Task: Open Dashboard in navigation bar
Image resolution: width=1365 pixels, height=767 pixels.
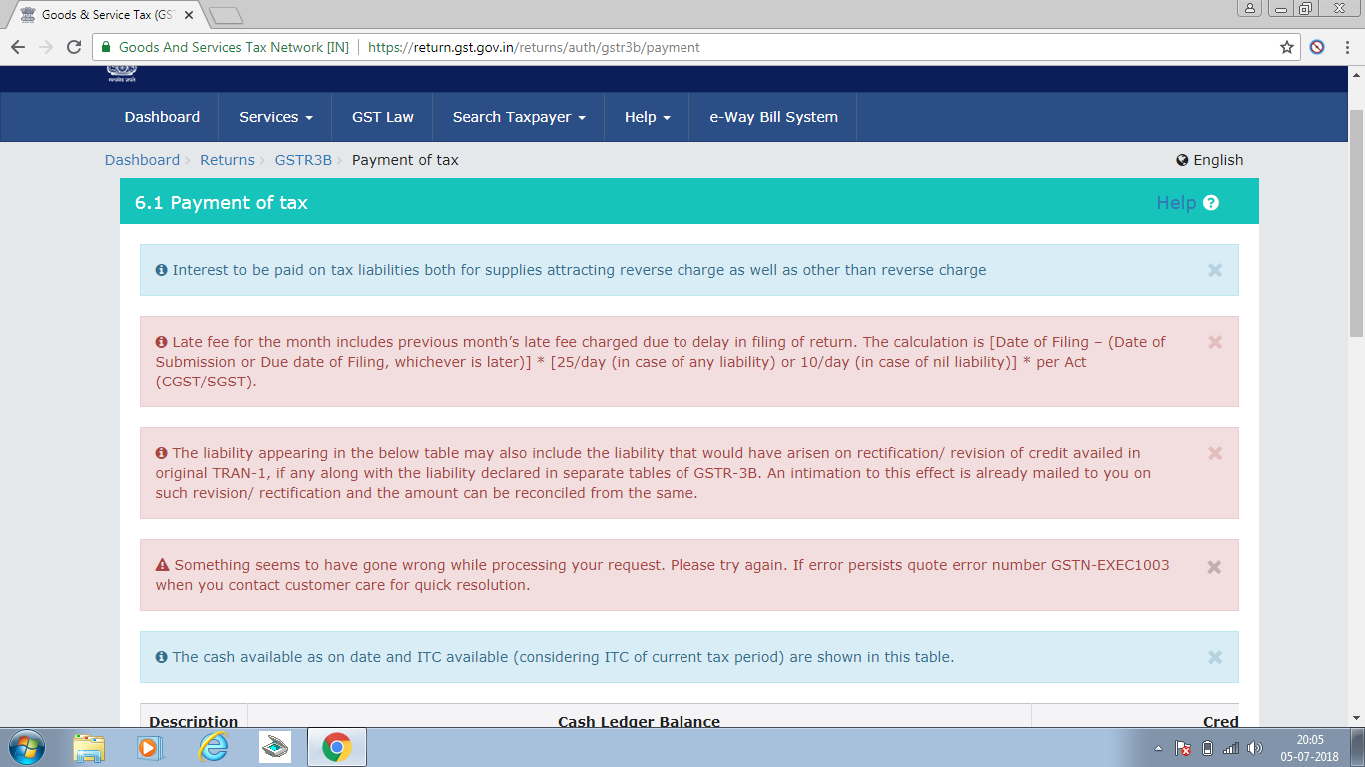Action: point(162,117)
